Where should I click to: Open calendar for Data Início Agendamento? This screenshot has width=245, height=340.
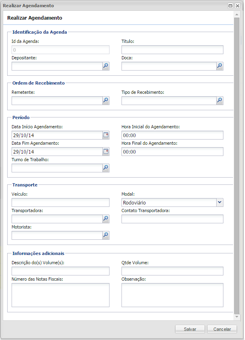coord(106,135)
